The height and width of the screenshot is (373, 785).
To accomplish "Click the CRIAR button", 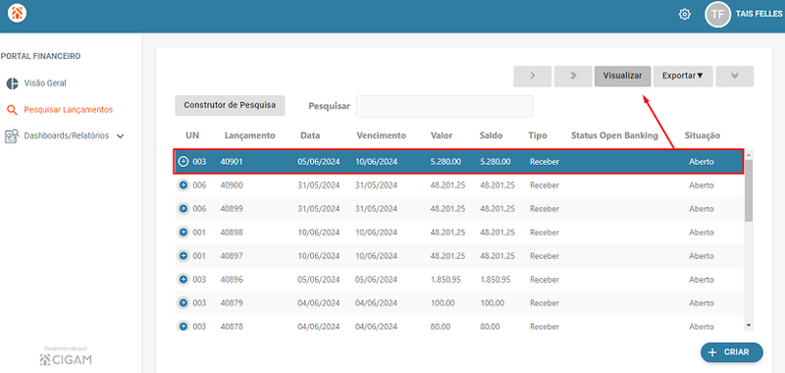I will (731, 352).
